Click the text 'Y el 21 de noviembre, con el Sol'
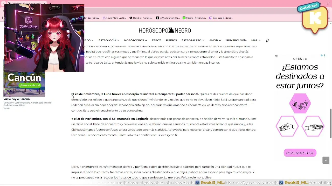The height and width of the screenshot is (186, 332). click(x=94, y=119)
